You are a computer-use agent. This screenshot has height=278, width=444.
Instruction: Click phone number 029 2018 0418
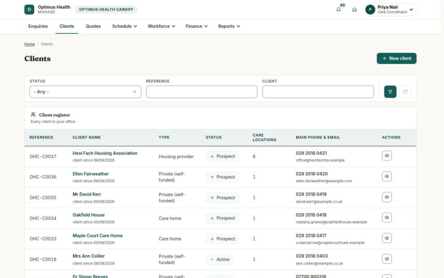point(311,215)
